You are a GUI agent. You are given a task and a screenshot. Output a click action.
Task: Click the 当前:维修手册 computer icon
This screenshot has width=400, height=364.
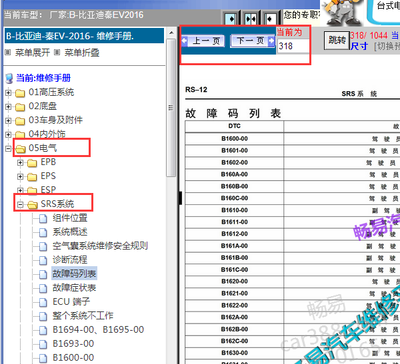[9, 79]
